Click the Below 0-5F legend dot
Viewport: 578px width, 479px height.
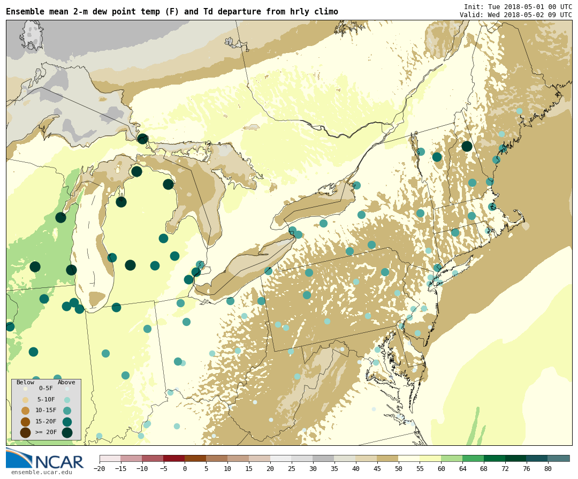(26, 389)
